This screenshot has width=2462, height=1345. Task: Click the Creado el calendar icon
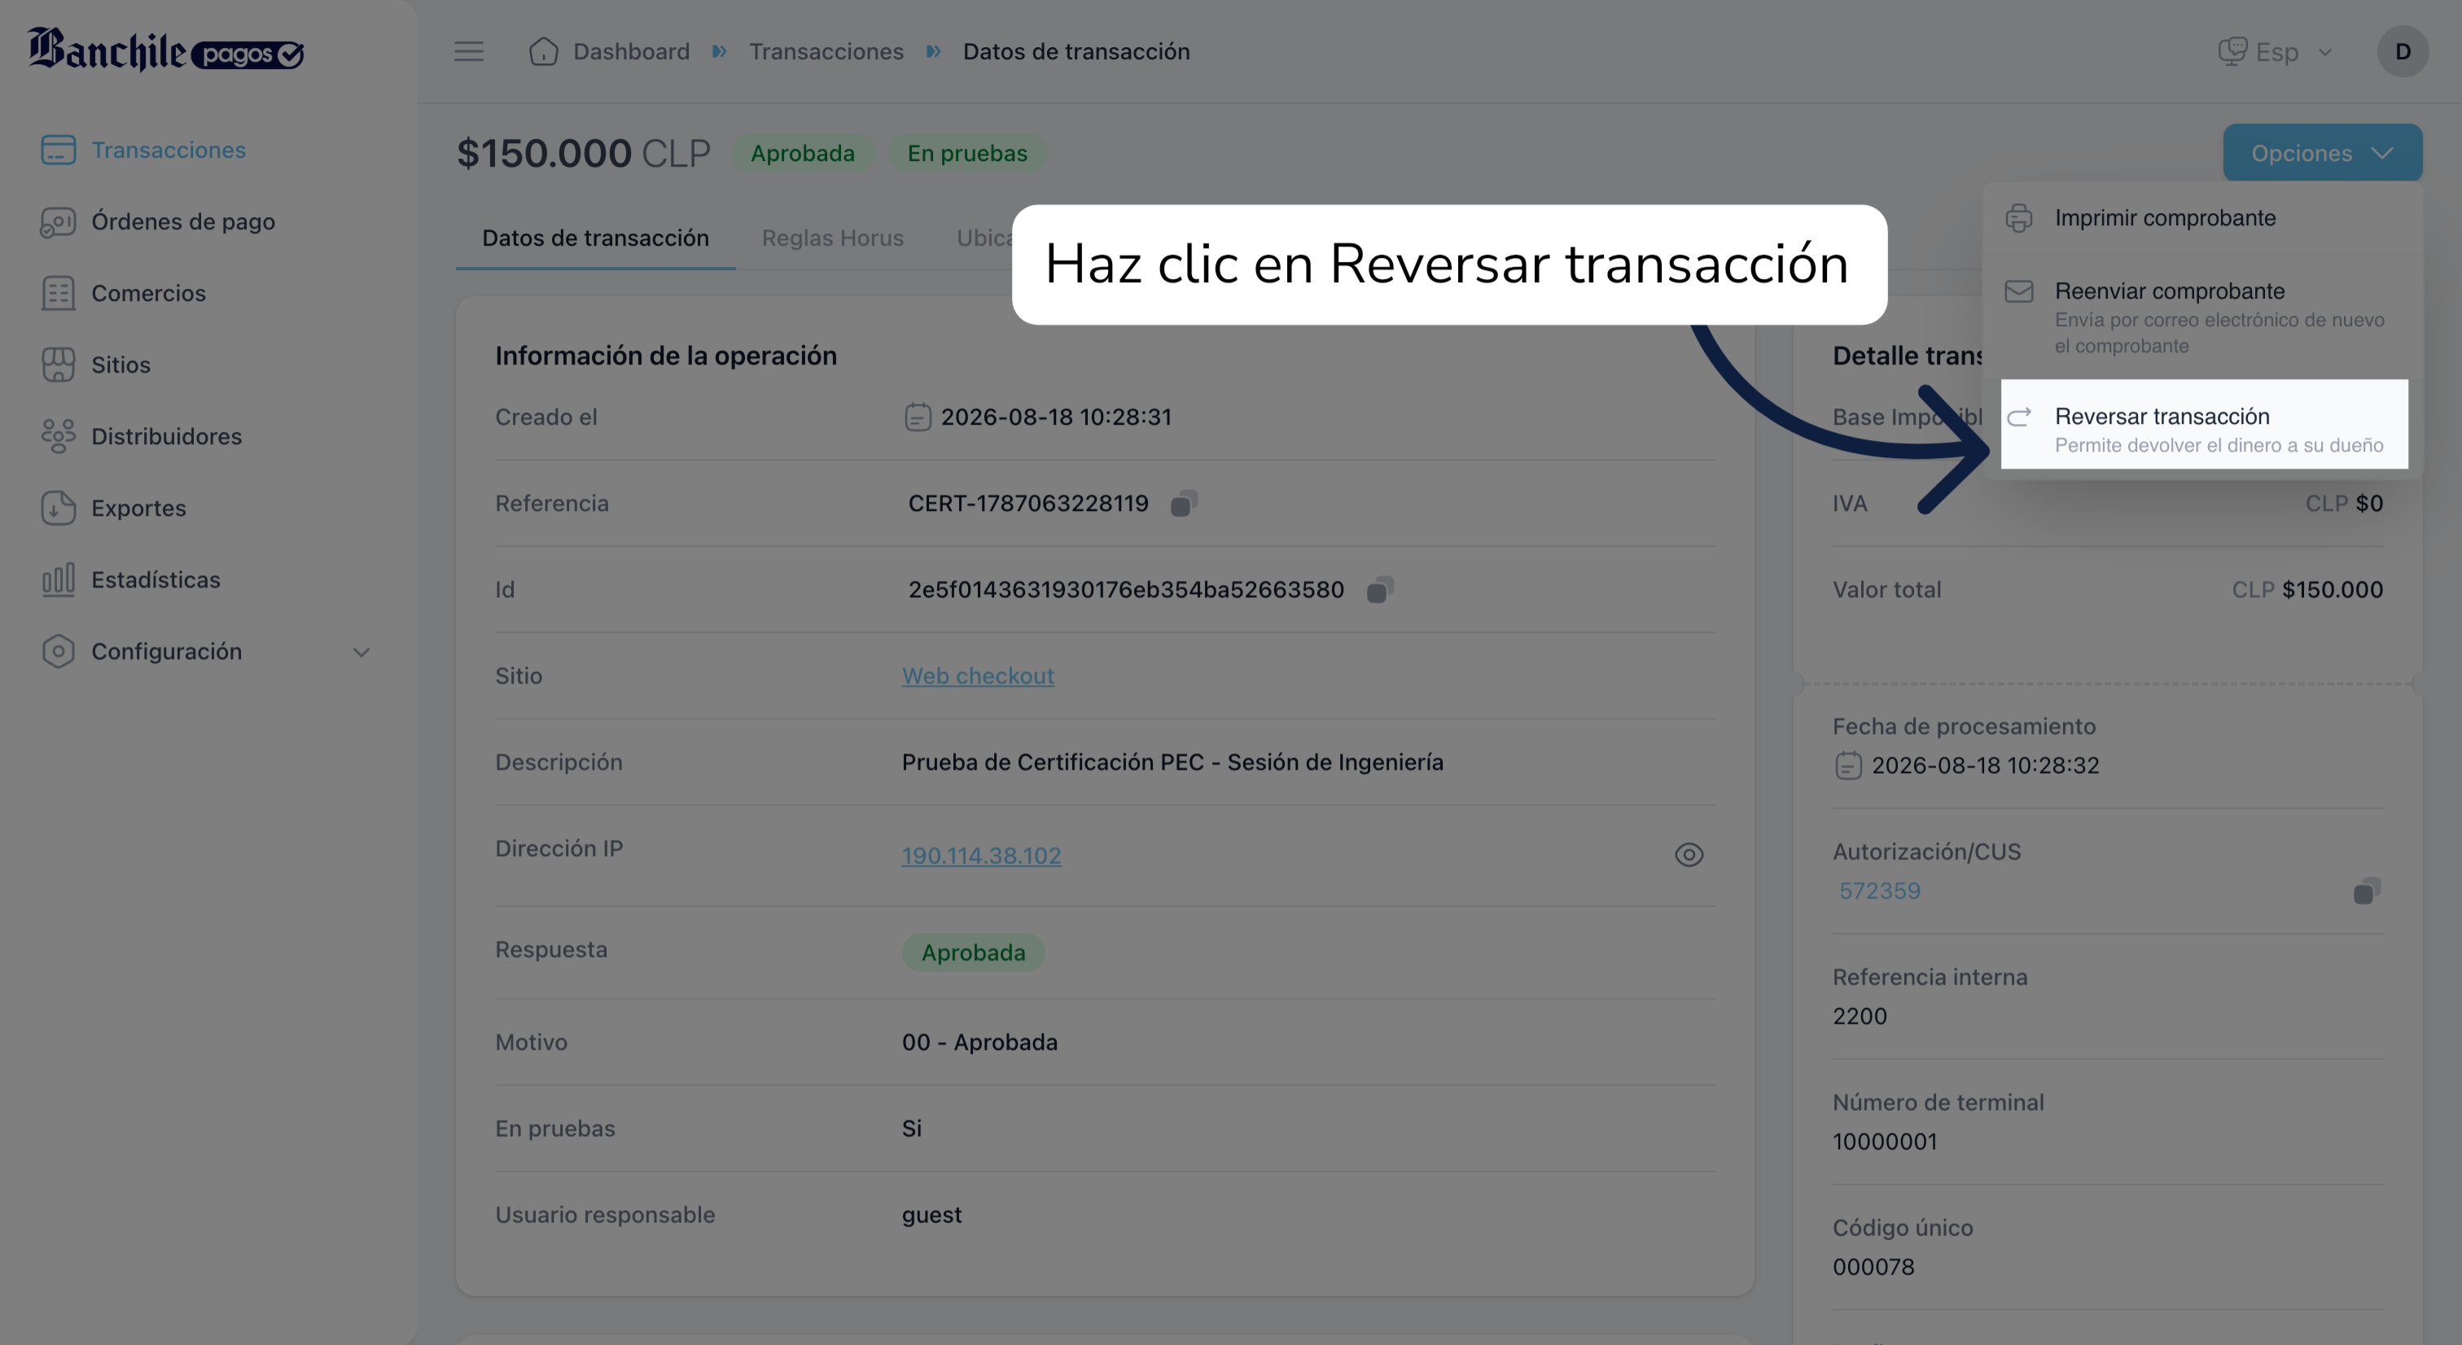tap(918, 417)
